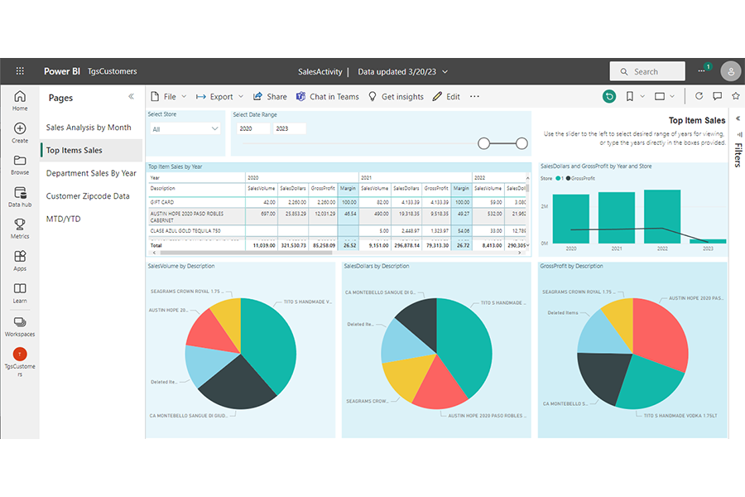The height and width of the screenshot is (497, 745).
Task: Click the Share button
Action: click(270, 97)
